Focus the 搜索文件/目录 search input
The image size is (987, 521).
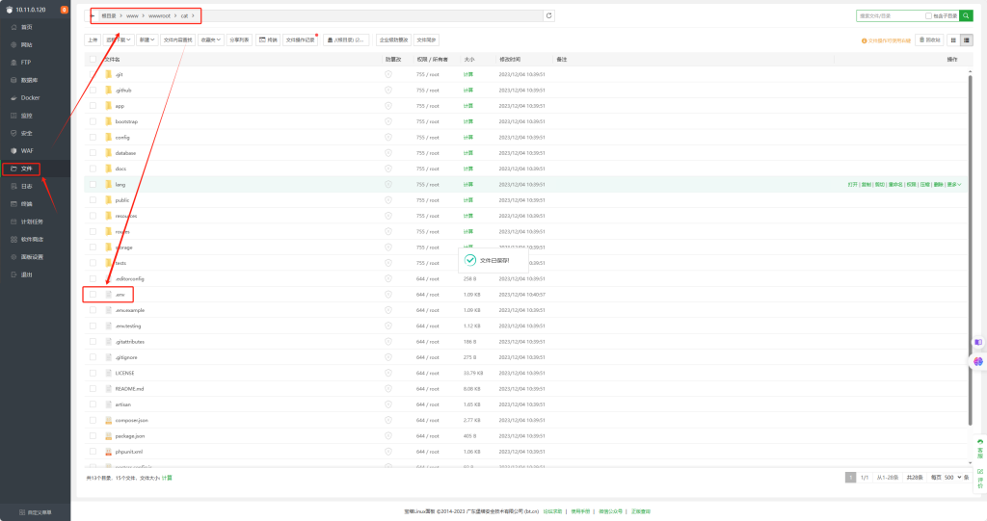coord(891,15)
